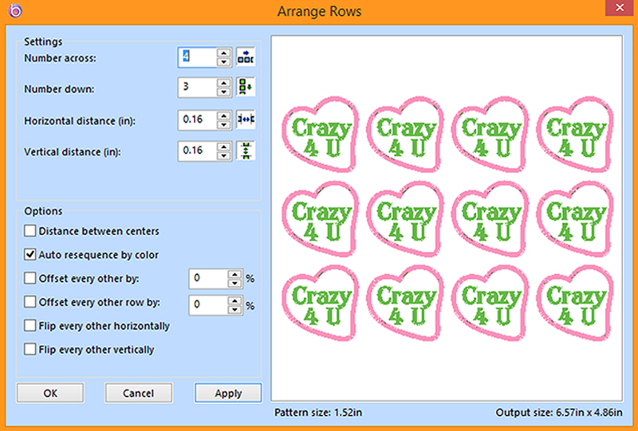
Task: Enable Flip every other horizontally
Action: [x=30, y=326]
